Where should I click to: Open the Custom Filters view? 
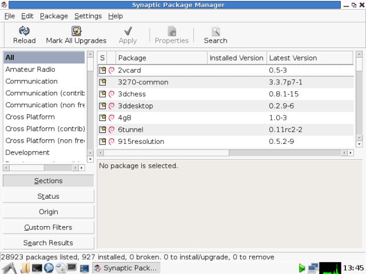(x=48, y=227)
